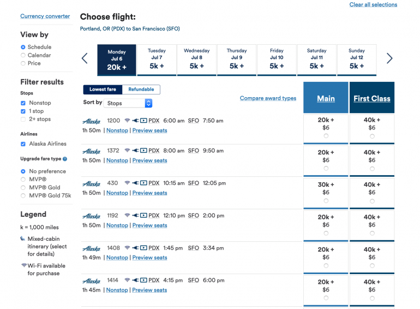The width and height of the screenshot is (420, 309).
Task: Select the MVP® Gold upgrade fare type
Action: (23, 187)
